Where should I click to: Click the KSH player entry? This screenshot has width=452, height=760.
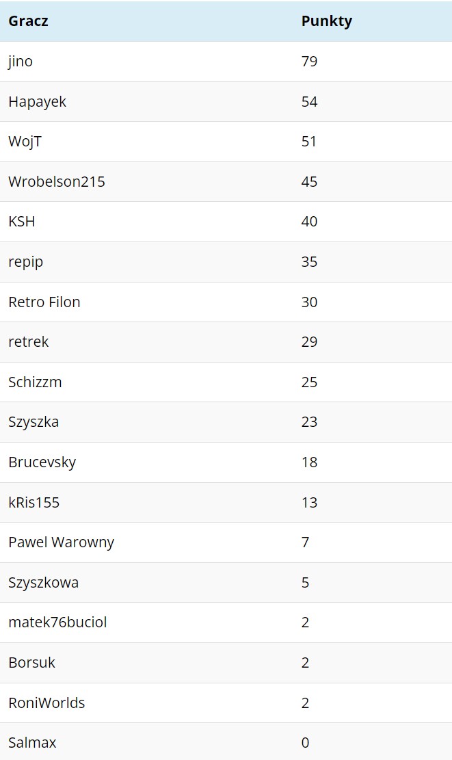pyautogui.click(x=22, y=222)
